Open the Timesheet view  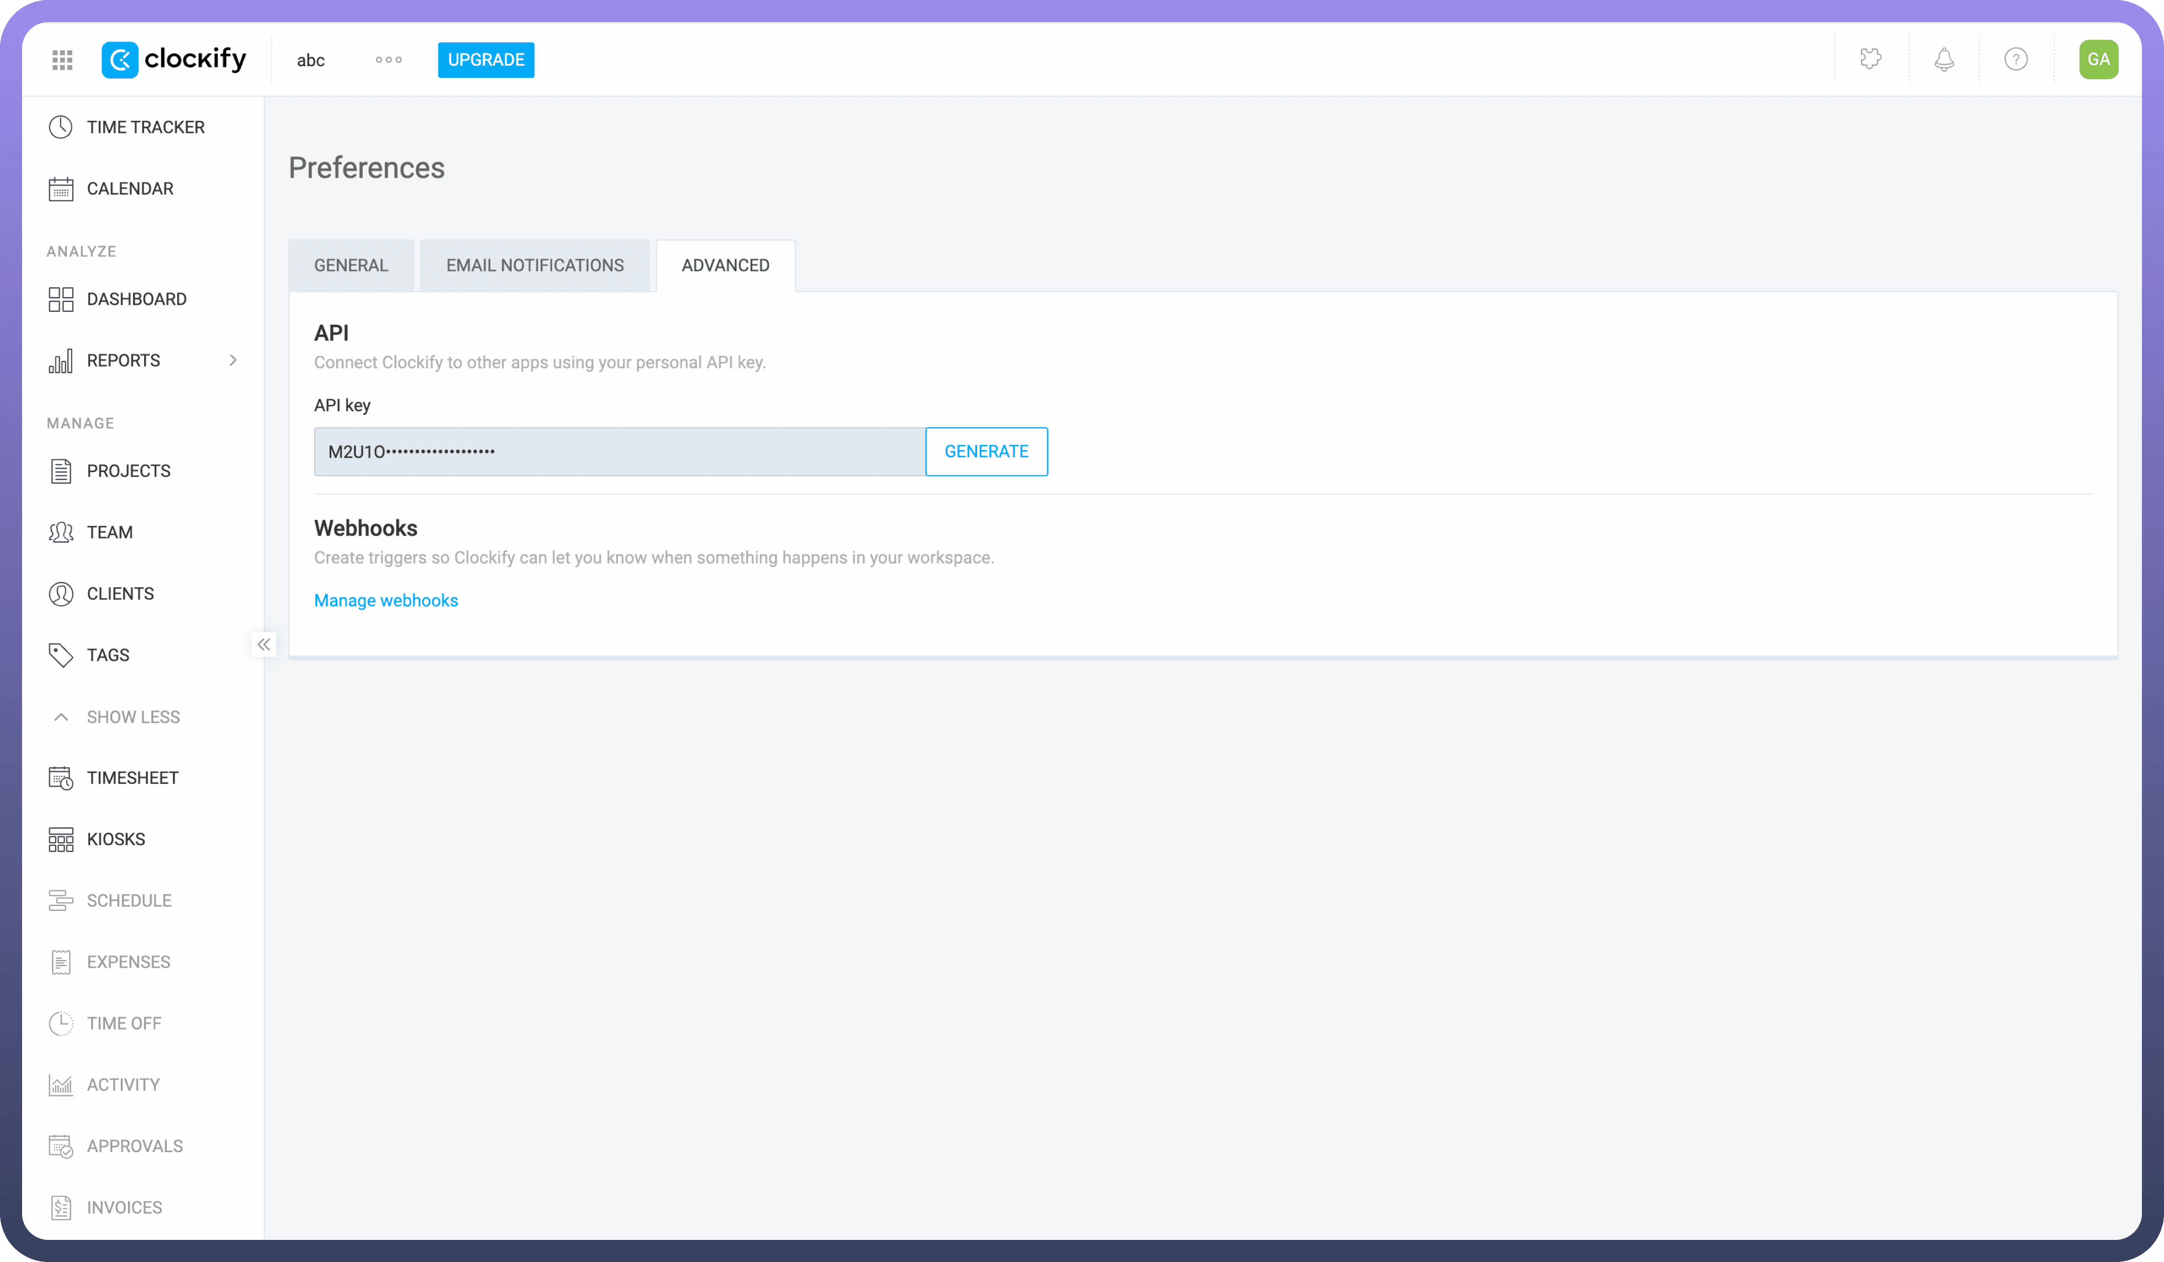(x=132, y=778)
